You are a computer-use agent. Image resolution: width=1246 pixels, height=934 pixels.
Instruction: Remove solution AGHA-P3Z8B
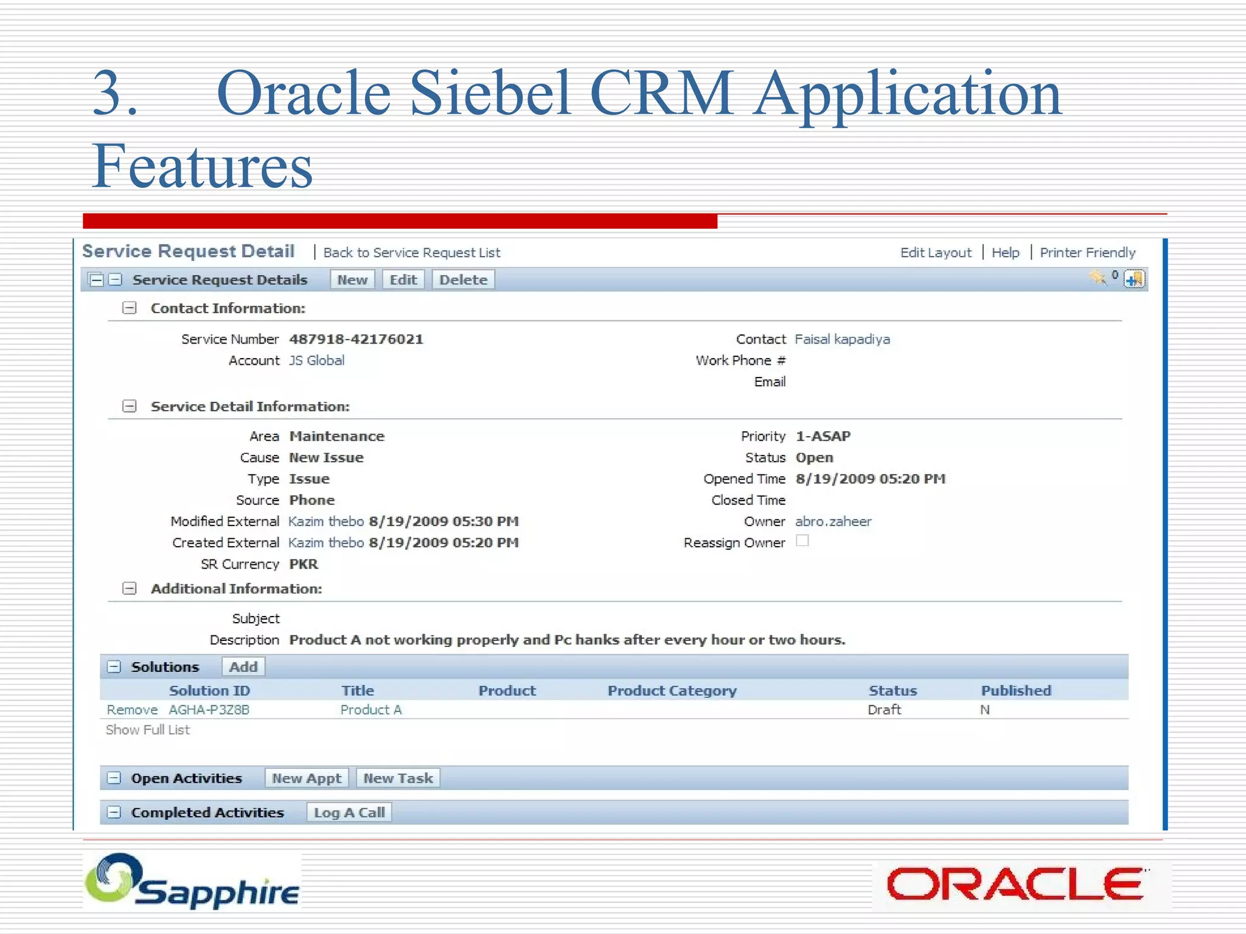point(132,710)
